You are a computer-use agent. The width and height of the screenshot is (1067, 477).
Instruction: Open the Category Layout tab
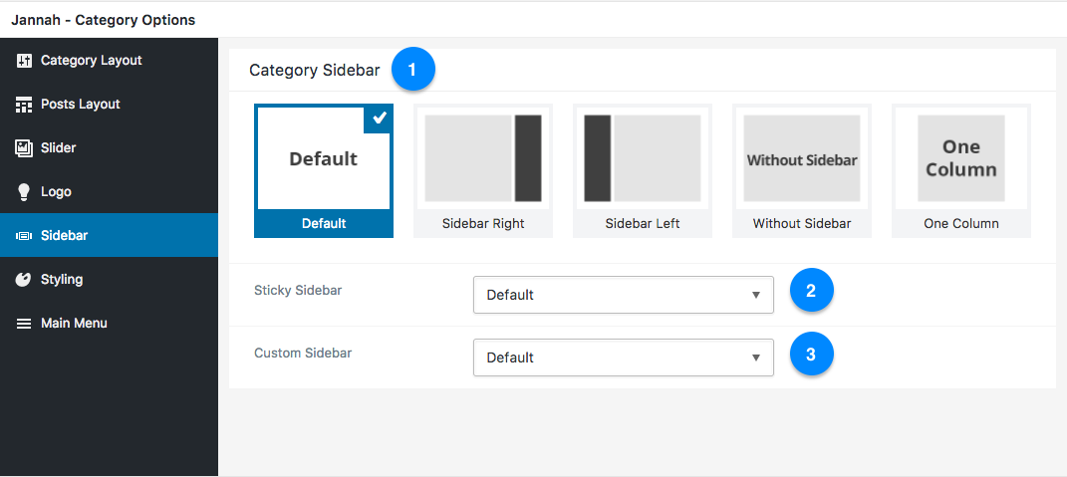pos(109,61)
